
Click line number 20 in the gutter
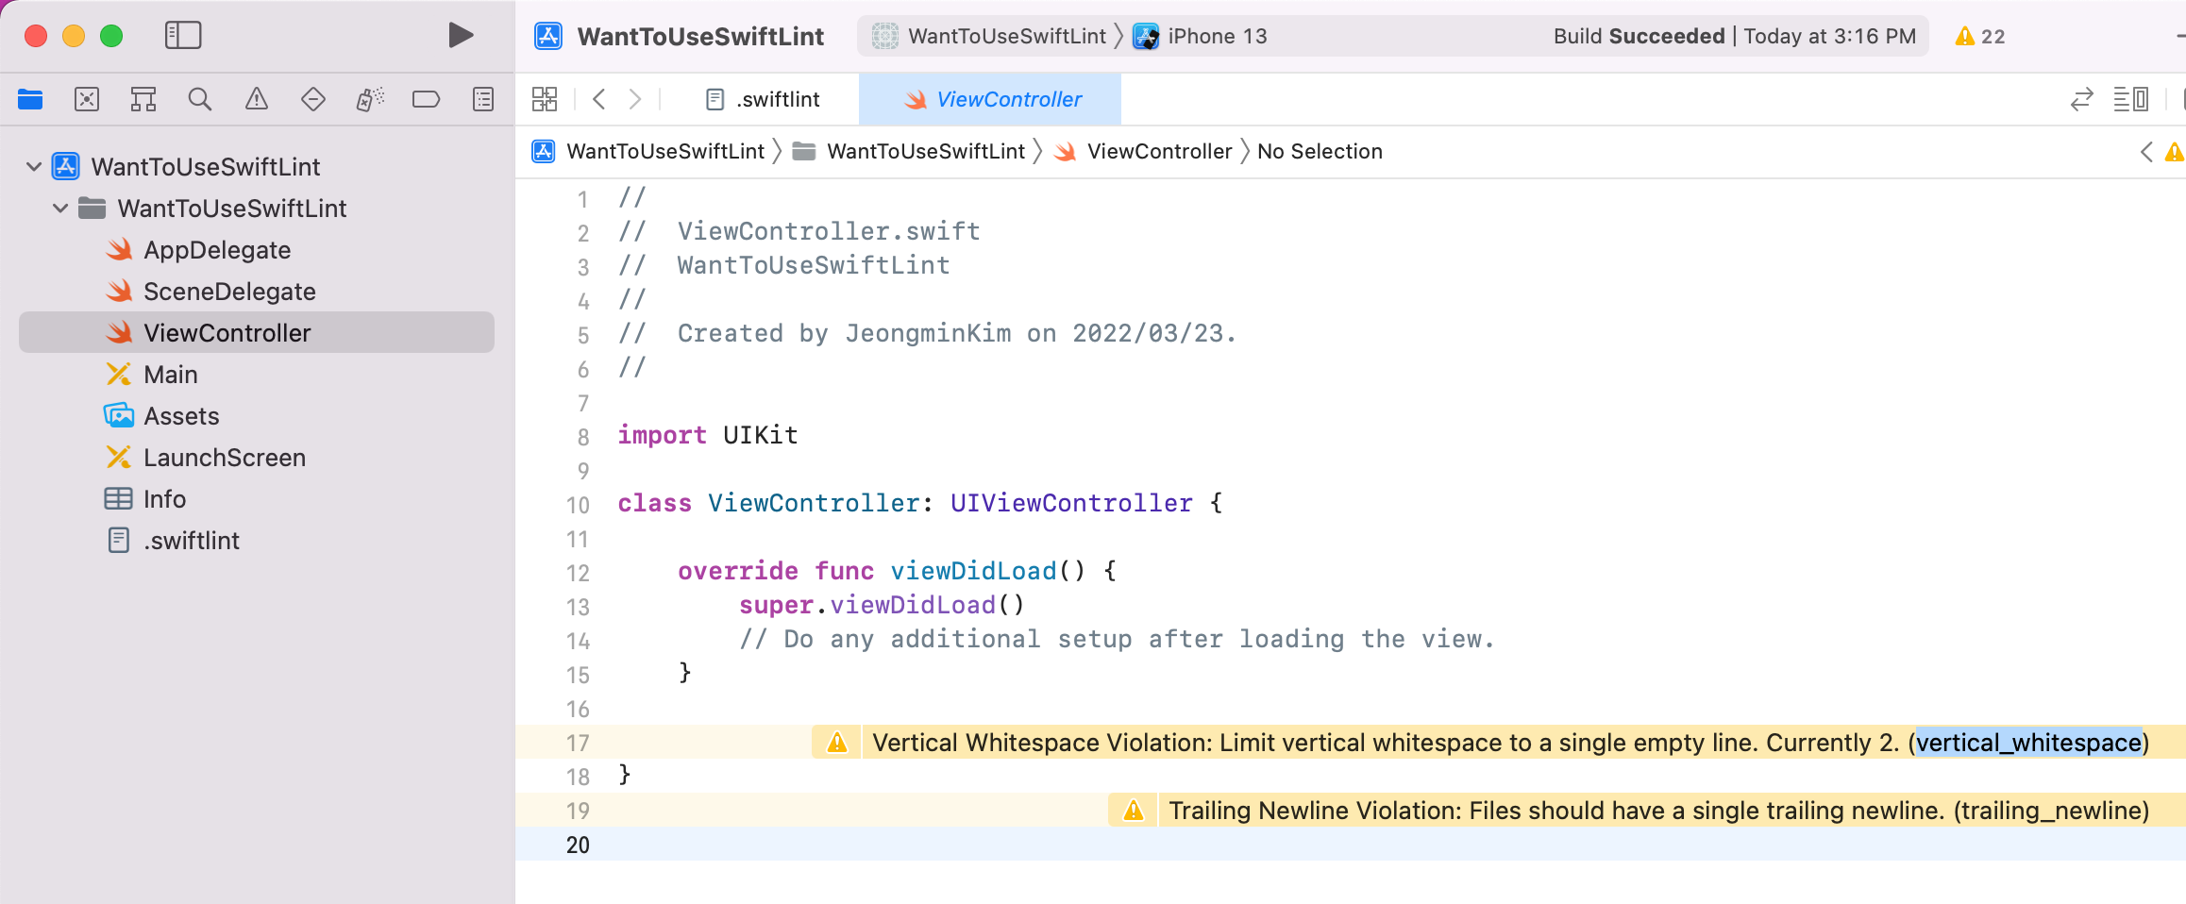click(578, 845)
